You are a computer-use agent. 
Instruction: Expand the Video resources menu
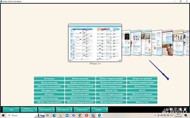pos(64,110)
